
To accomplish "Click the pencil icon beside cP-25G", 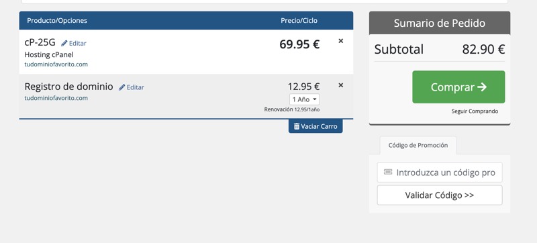I will pyautogui.click(x=64, y=44).
